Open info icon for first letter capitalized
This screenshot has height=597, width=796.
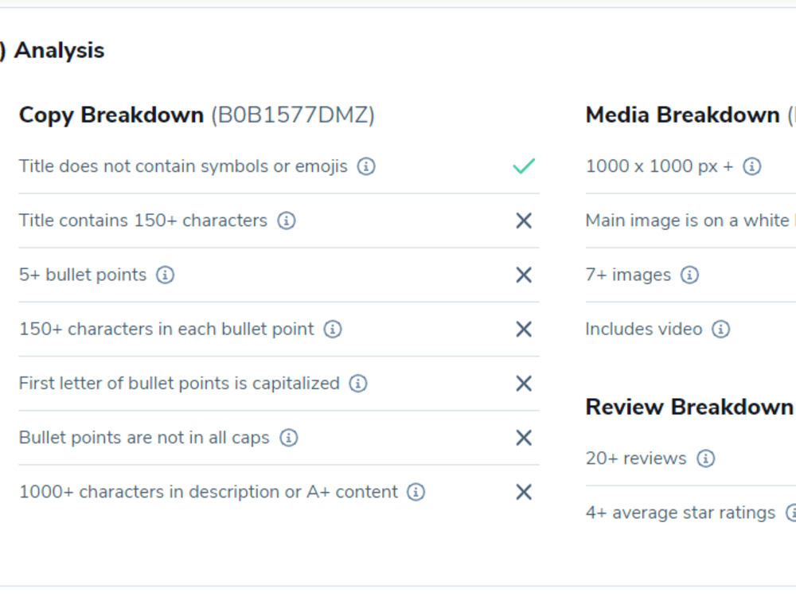pos(358,384)
